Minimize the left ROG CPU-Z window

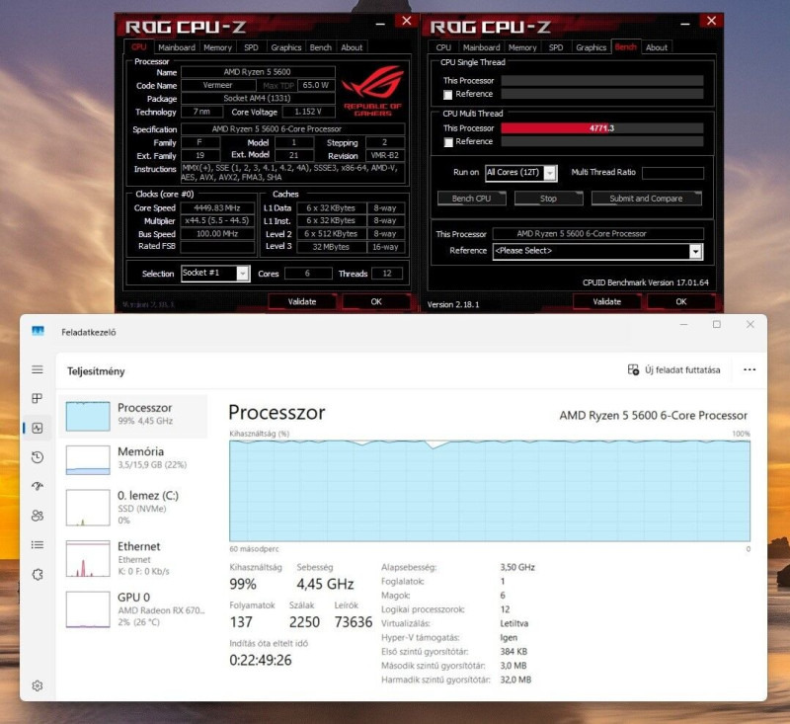pos(380,23)
